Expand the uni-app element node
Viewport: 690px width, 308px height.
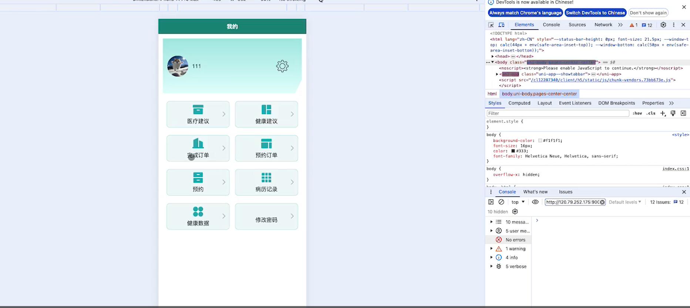coord(497,74)
